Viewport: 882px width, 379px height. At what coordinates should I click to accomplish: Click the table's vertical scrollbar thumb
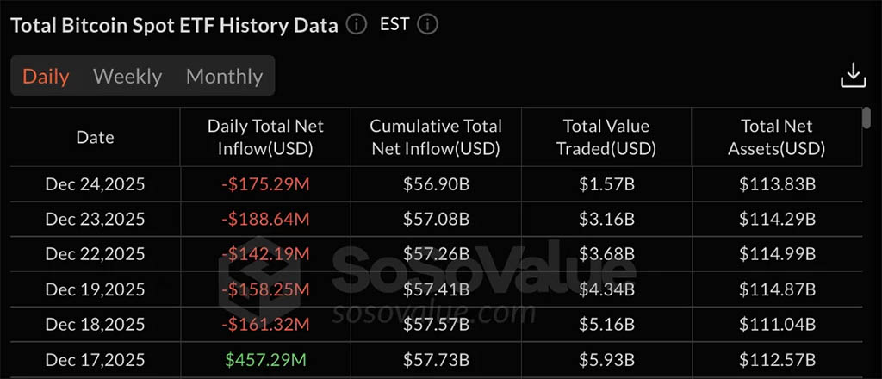(866, 118)
